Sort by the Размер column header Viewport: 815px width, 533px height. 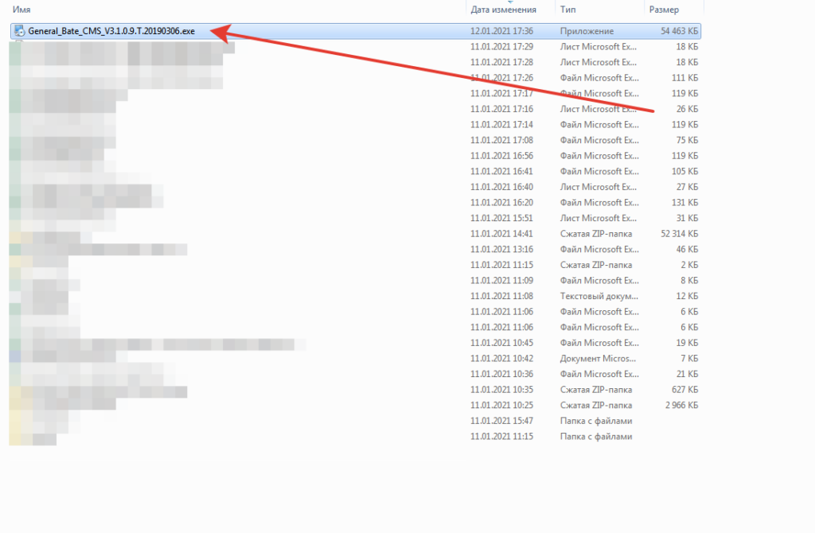pyautogui.click(x=664, y=10)
